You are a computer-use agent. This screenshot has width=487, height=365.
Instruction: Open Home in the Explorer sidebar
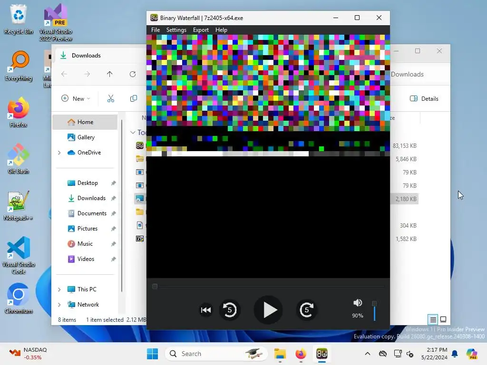tap(85, 122)
